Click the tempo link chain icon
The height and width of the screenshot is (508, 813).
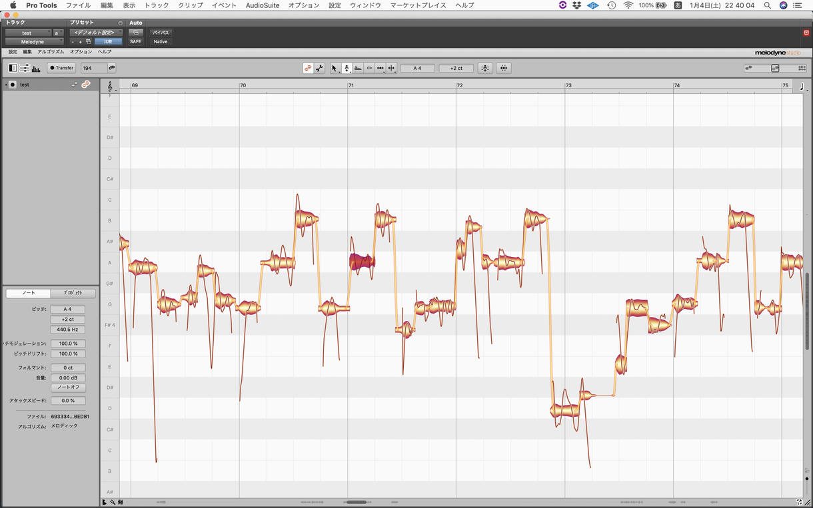(111, 68)
